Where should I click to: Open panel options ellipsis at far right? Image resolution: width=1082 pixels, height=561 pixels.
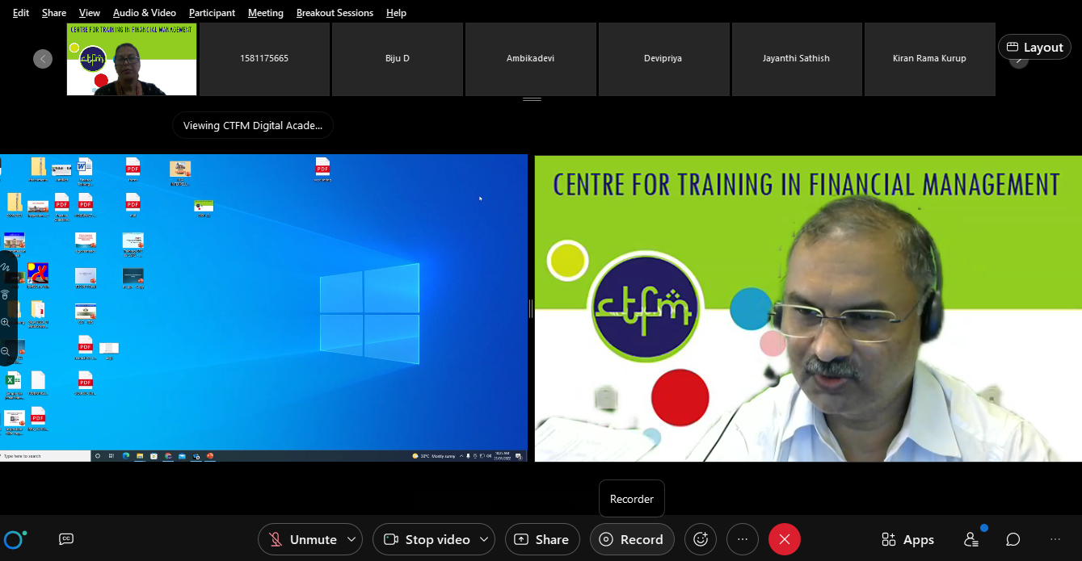tap(1055, 539)
